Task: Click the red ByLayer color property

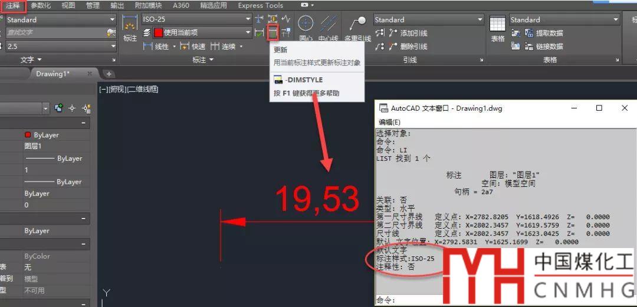Action: [42, 135]
